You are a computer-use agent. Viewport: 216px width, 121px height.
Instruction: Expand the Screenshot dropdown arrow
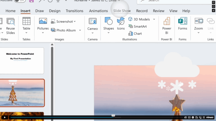pos(75,22)
